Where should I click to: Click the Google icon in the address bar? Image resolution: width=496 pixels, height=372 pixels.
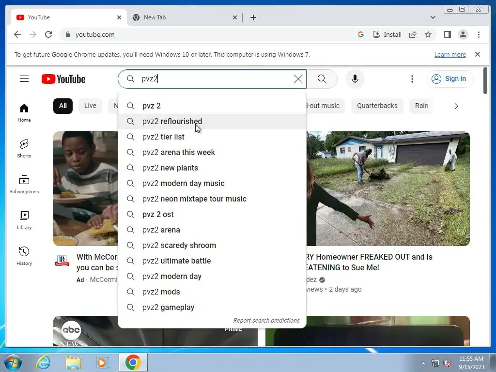pyautogui.click(x=360, y=34)
